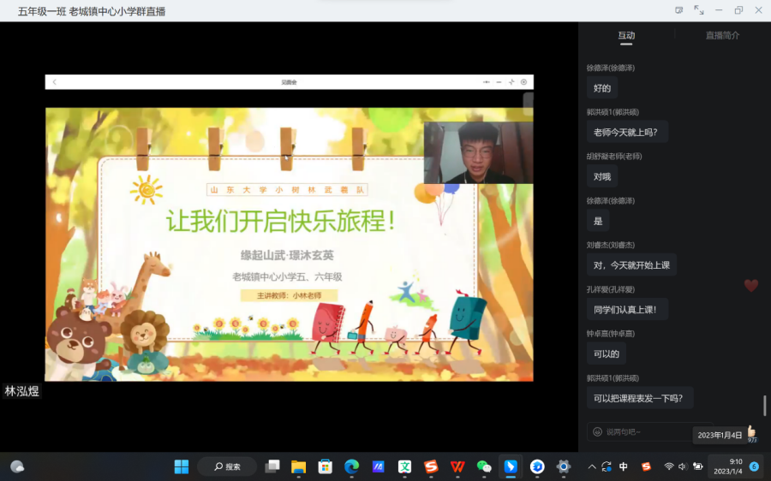Screen dimensions: 771x481
Task: Switch to the 互动 tab
Action: (x=626, y=35)
